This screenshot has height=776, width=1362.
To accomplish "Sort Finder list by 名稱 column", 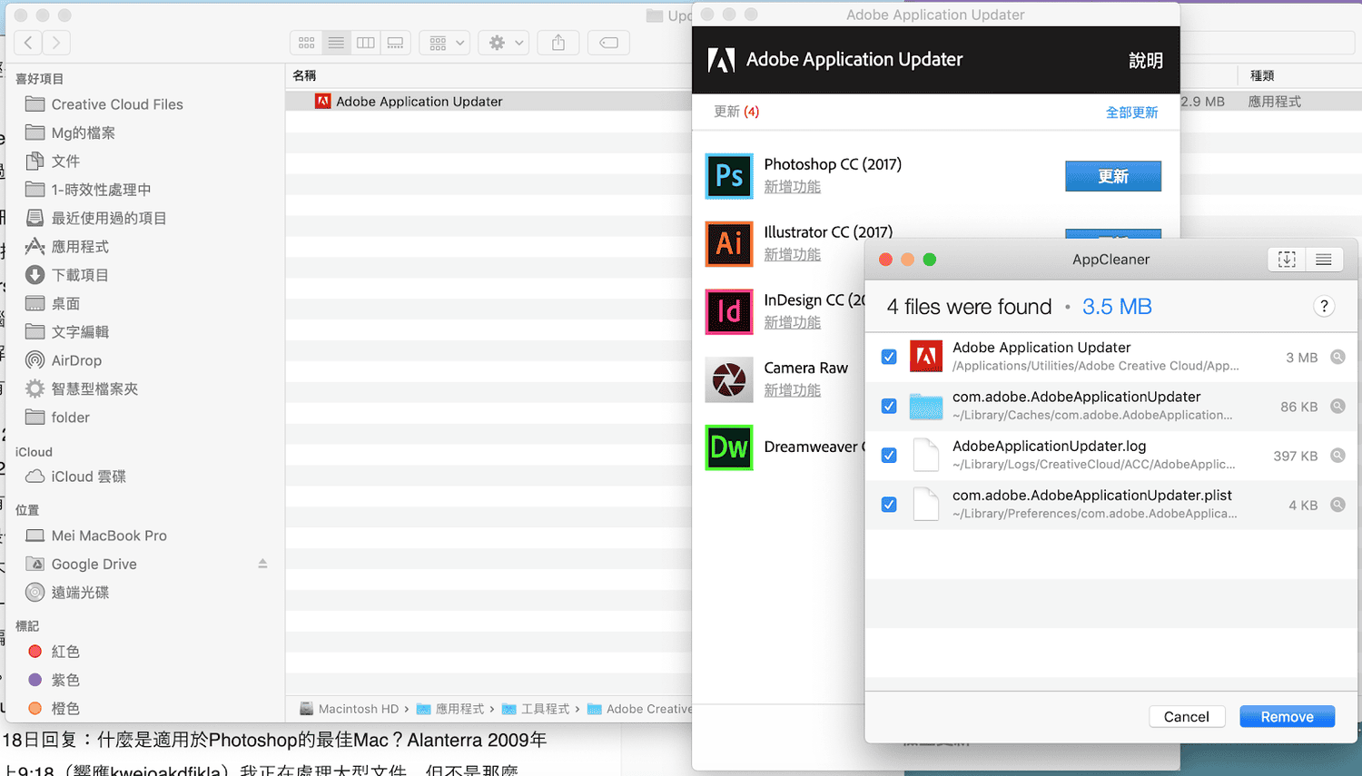I will [305, 75].
